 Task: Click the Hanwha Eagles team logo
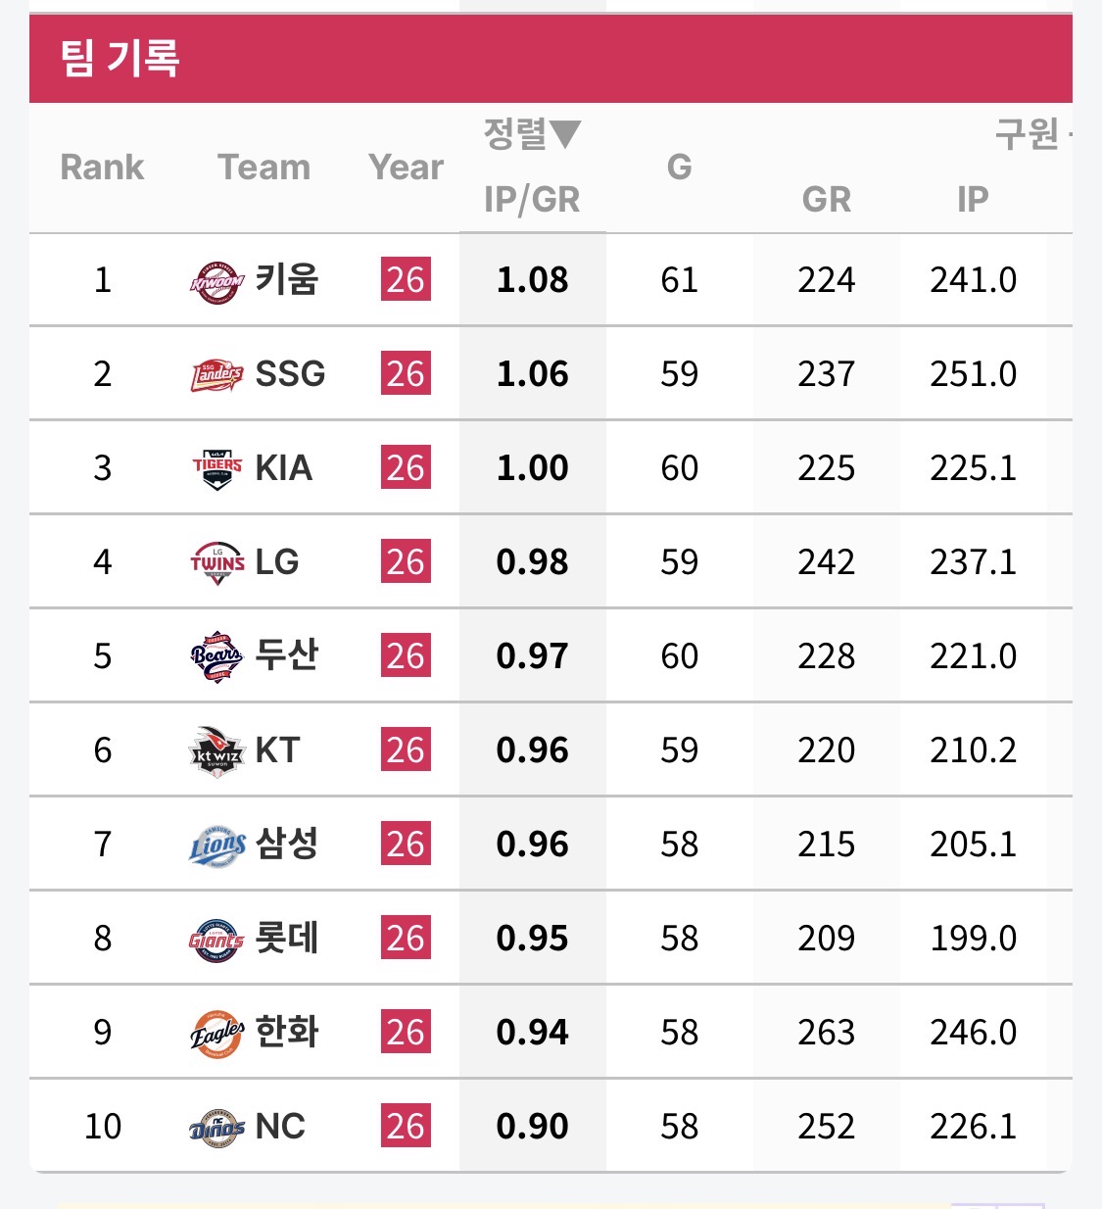[x=216, y=1034]
